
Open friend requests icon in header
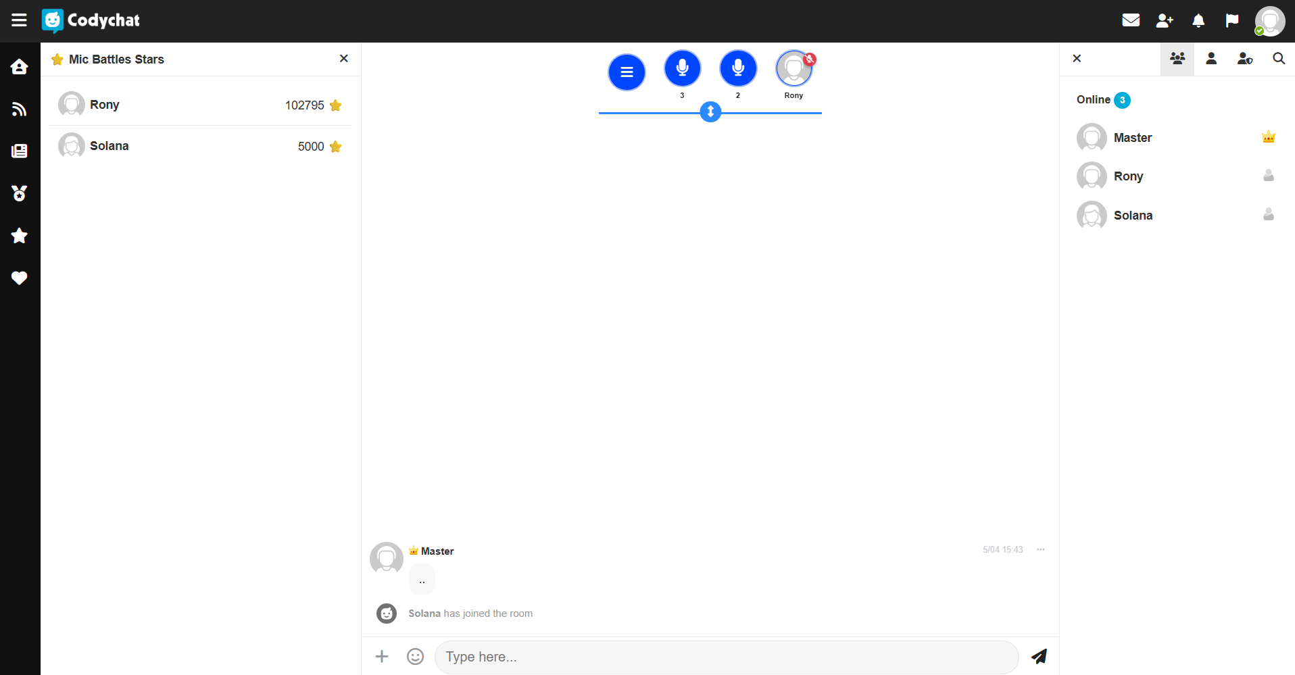(1165, 20)
